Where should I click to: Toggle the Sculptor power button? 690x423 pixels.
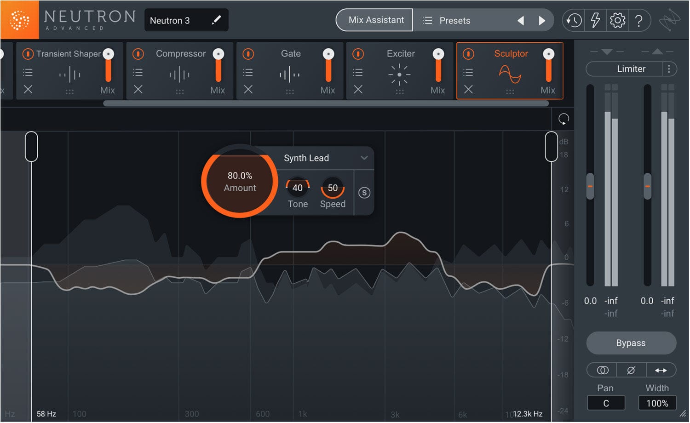point(468,54)
